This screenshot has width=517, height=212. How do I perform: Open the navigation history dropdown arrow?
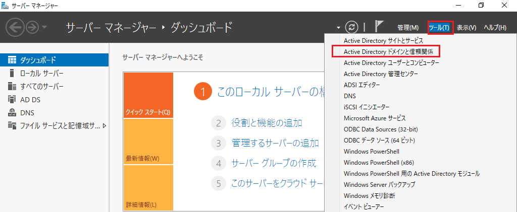click(x=44, y=28)
